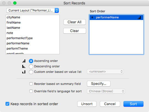Tick Override field's language for sort

click(31, 91)
